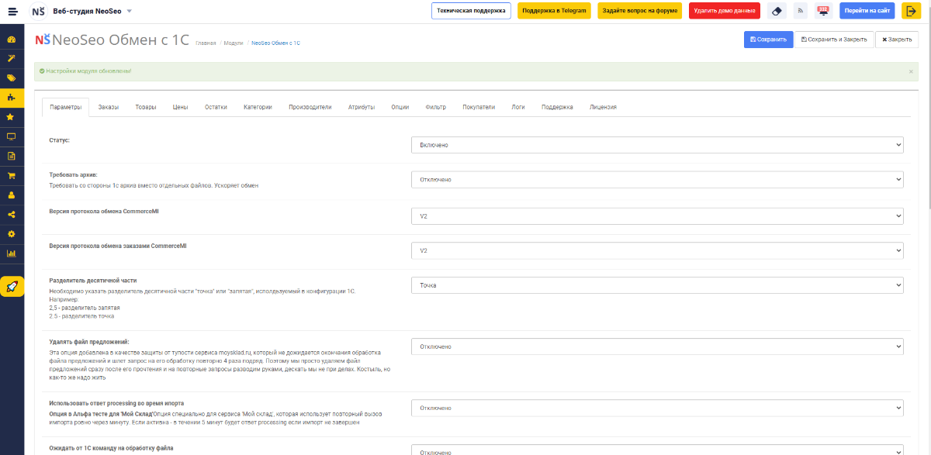Image resolution: width=931 pixels, height=455 pixels.
Task: Open the monitor notifications icon with badge
Action: 822,11
